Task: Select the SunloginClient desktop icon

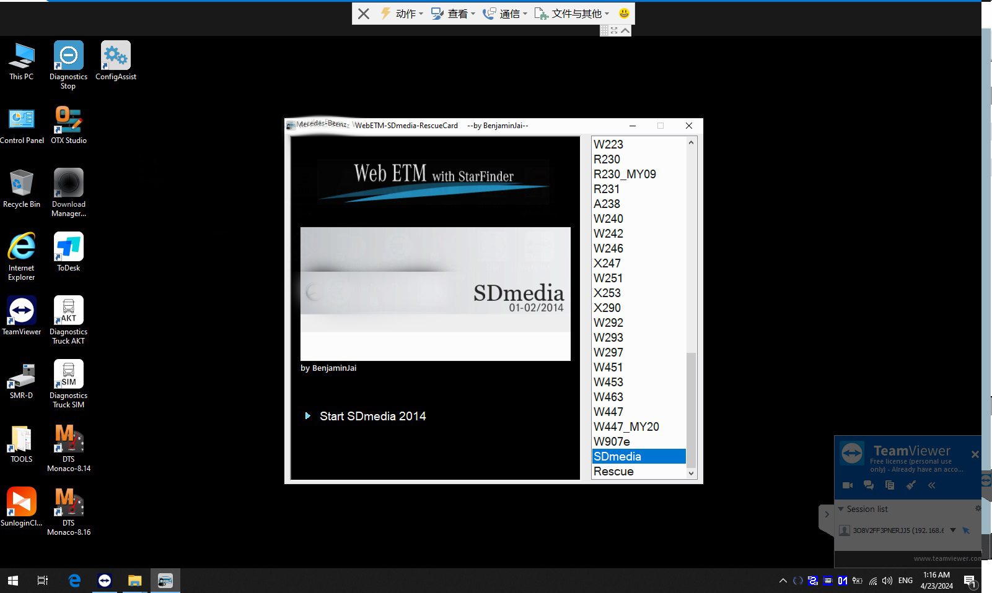Action: pyautogui.click(x=22, y=507)
